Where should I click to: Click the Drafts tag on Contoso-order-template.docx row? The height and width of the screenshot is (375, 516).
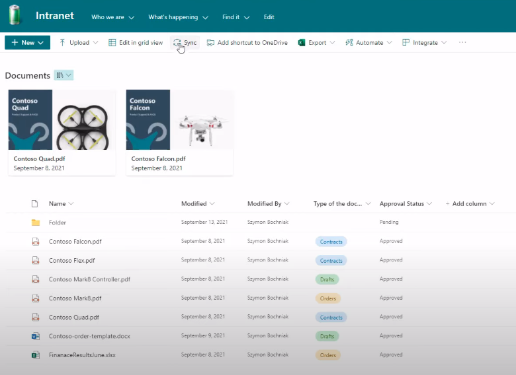[327, 336]
